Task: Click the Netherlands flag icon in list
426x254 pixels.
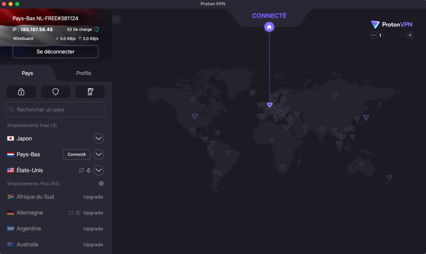Action: point(10,154)
